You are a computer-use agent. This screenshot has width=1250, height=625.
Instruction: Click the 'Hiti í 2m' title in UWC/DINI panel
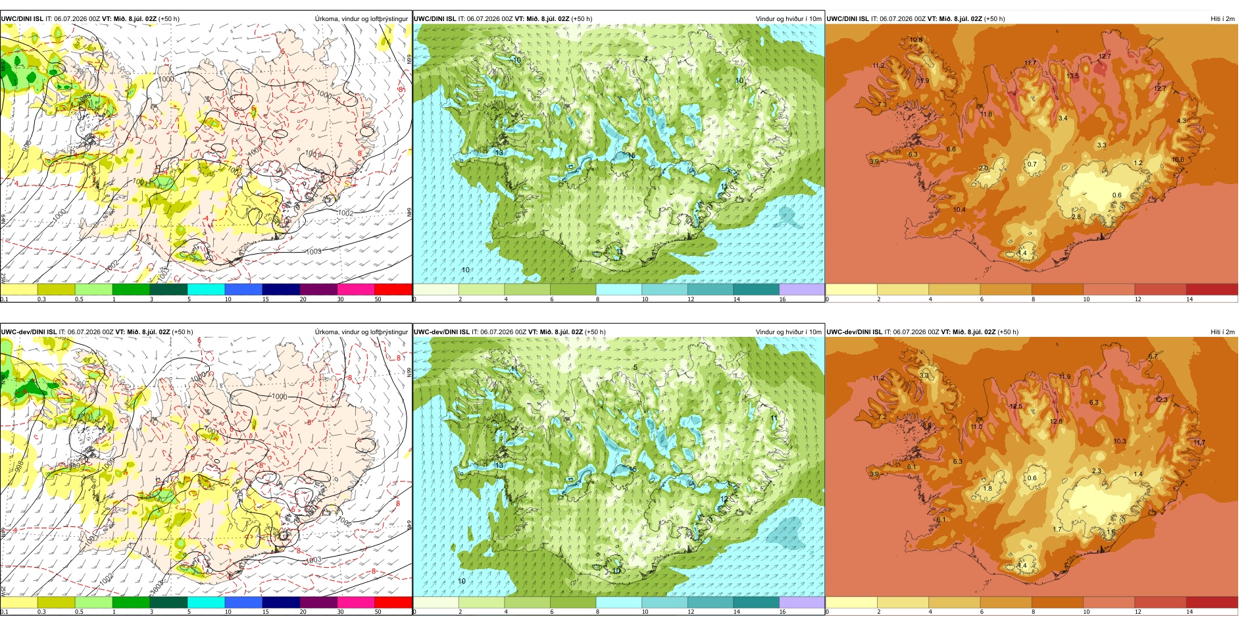(1222, 19)
